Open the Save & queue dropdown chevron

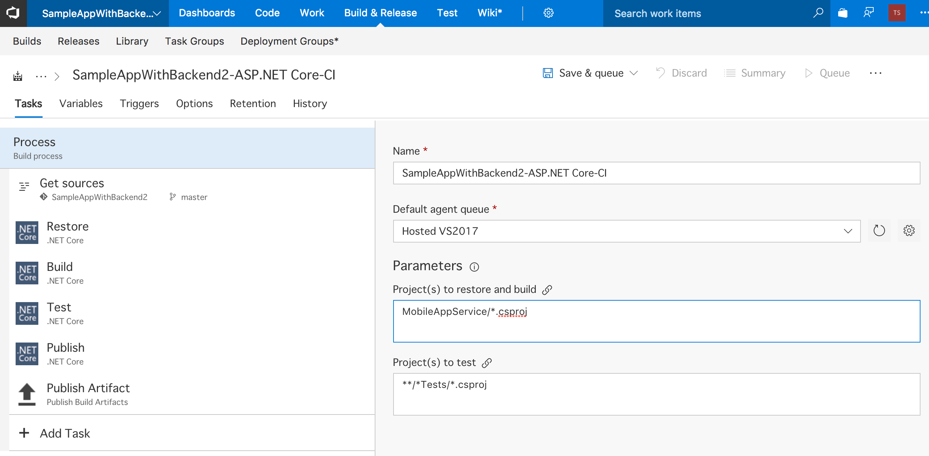tap(634, 73)
